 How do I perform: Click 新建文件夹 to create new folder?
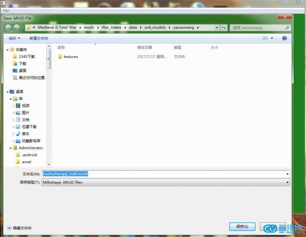coord(39,38)
